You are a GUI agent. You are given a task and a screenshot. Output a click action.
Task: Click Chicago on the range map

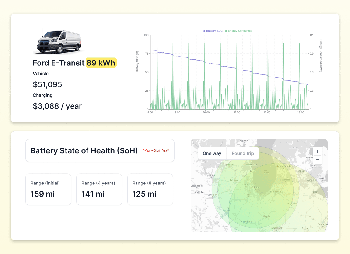click(256, 187)
